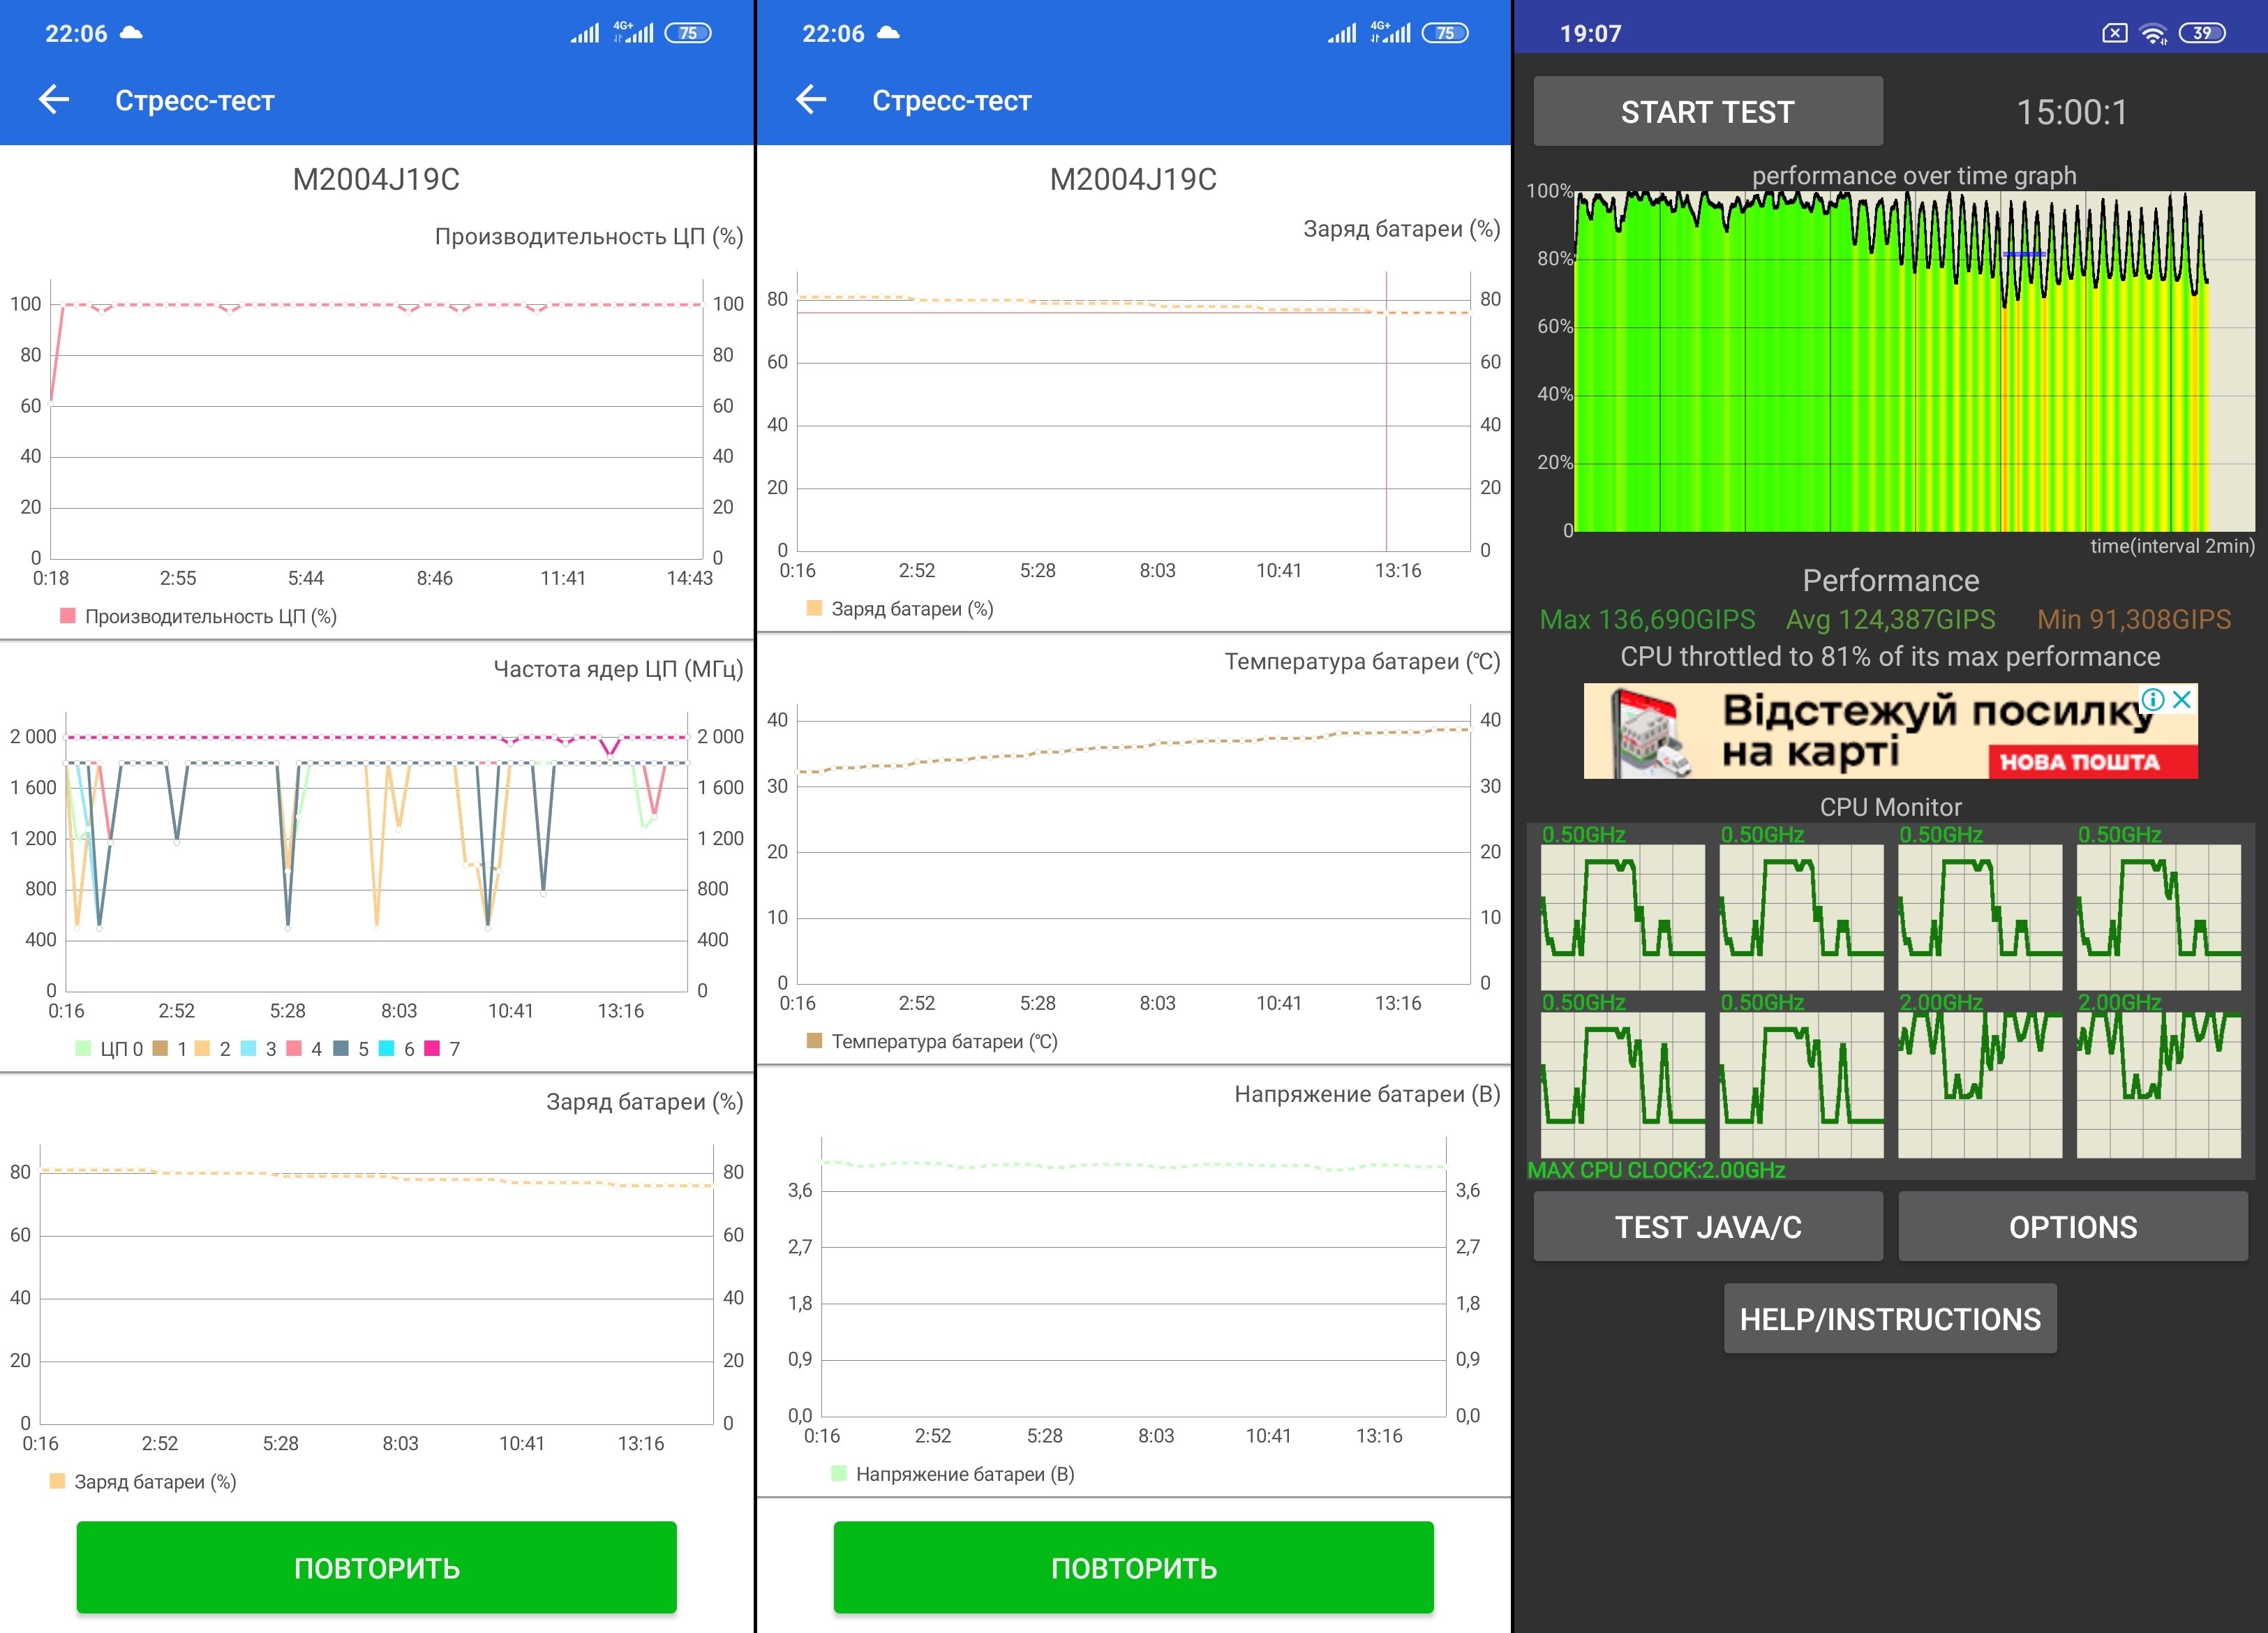Viewport: 2268px width, 1633px height.
Task: Close the Нова Пошта ad banner
Action: pyautogui.click(x=2183, y=699)
